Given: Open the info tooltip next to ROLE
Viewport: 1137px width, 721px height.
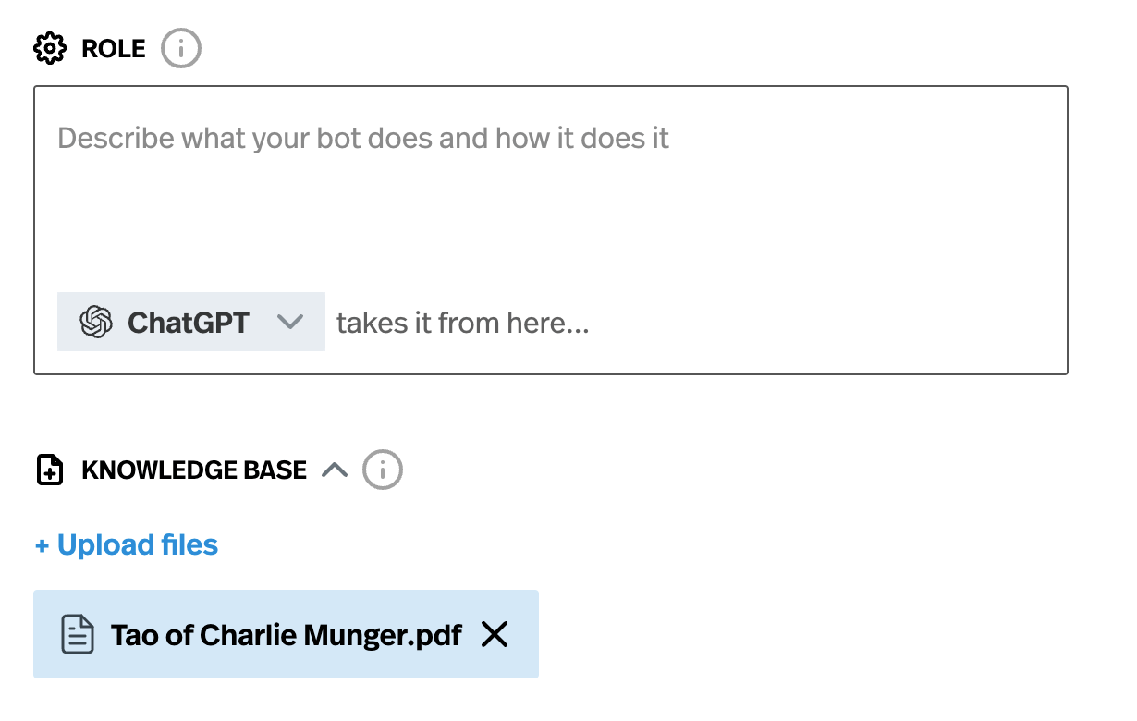Looking at the screenshot, I should pos(181,48).
